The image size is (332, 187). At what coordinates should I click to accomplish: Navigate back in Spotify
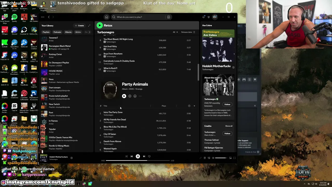(x=49, y=17)
